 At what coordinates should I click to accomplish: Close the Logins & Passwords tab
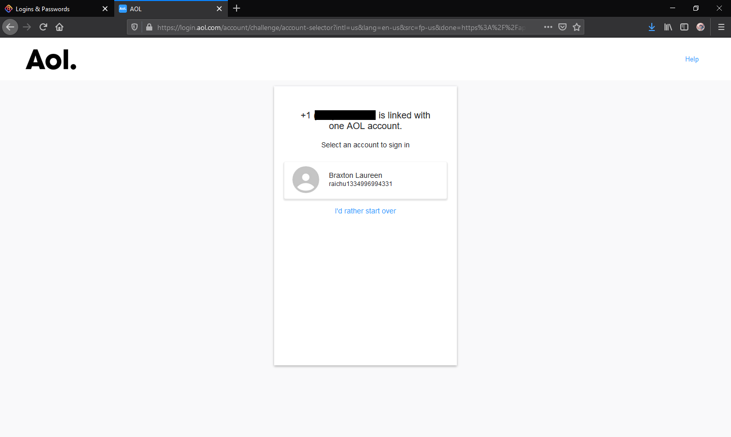pos(105,9)
